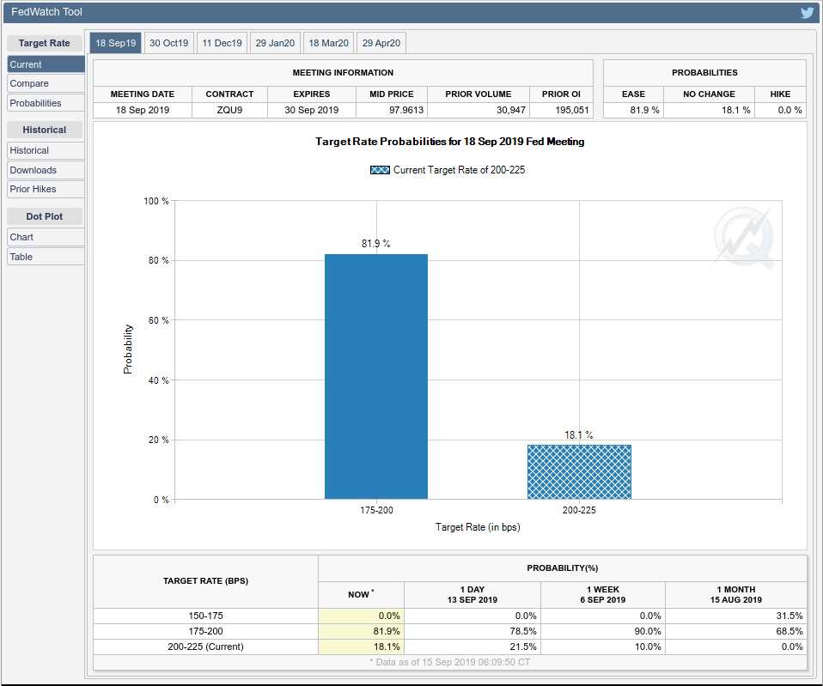Click the FedWatch Tool title
Image resolution: width=823 pixels, height=686 pixels.
pos(46,12)
